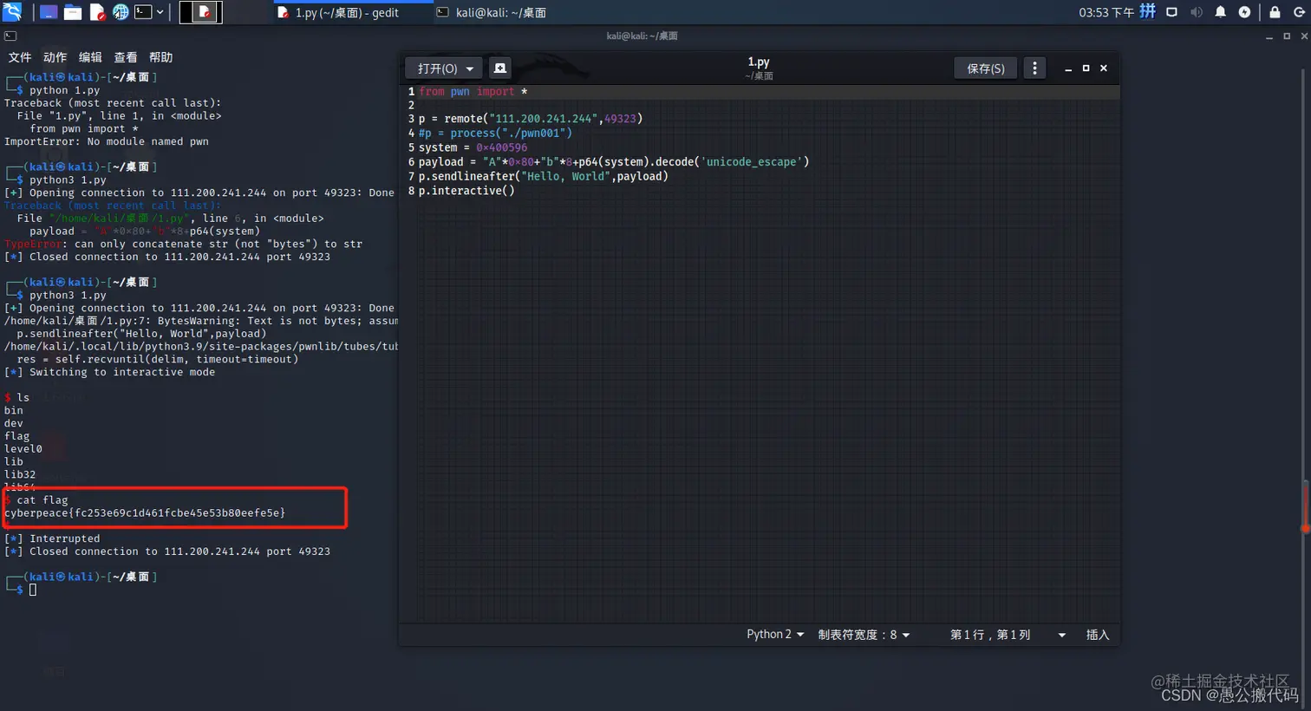The height and width of the screenshot is (711, 1311).
Task: Open the web browser launcher
Action: (x=121, y=12)
